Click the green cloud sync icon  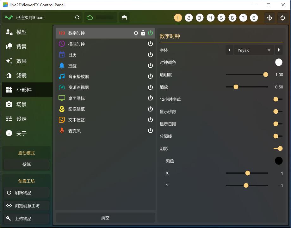click(90, 17)
